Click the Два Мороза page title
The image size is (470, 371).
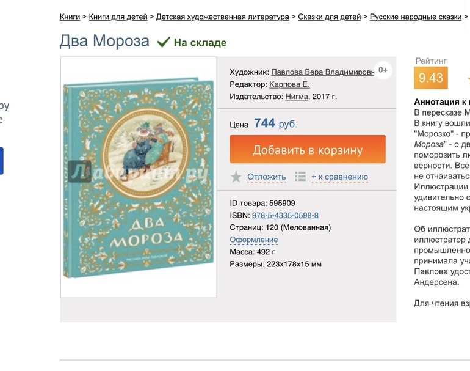click(104, 41)
